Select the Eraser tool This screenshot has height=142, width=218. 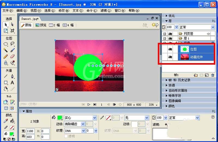click(x=12, y=56)
